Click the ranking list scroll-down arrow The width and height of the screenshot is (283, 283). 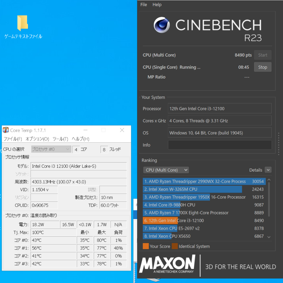[269, 237]
